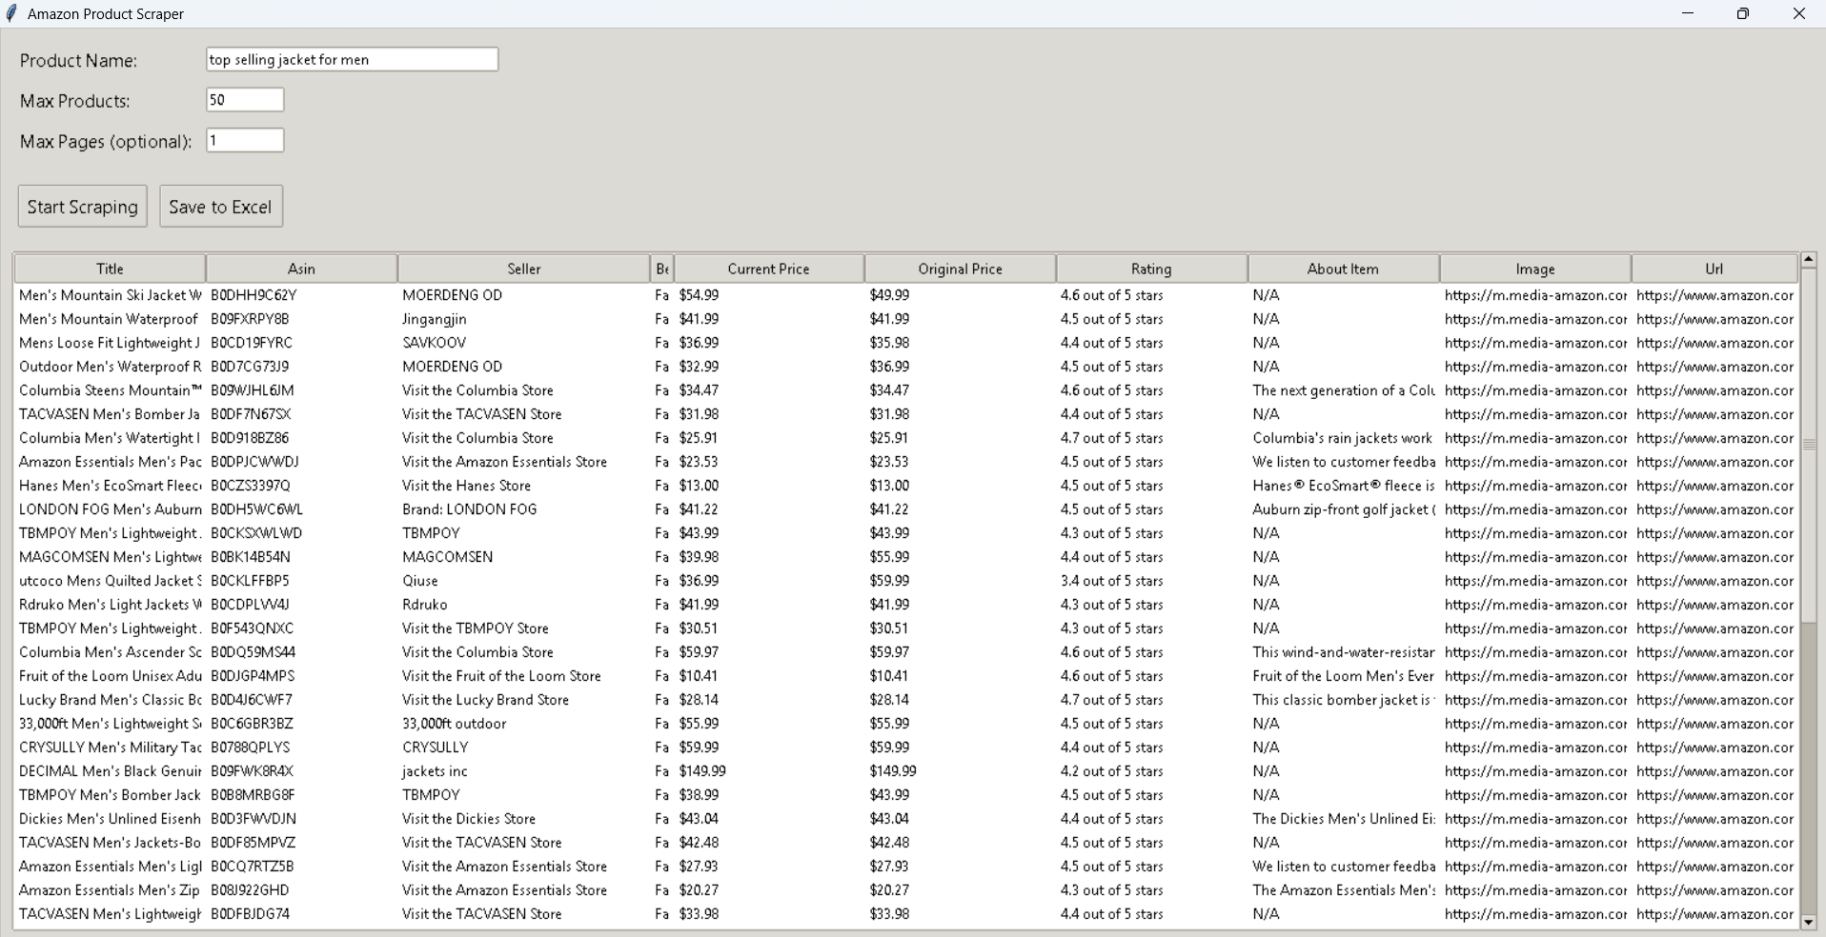Image resolution: width=1826 pixels, height=937 pixels.
Task: Focus the Product Name input field
Action: click(352, 59)
